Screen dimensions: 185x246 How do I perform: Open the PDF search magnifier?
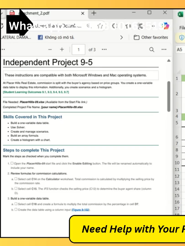(152, 50)
